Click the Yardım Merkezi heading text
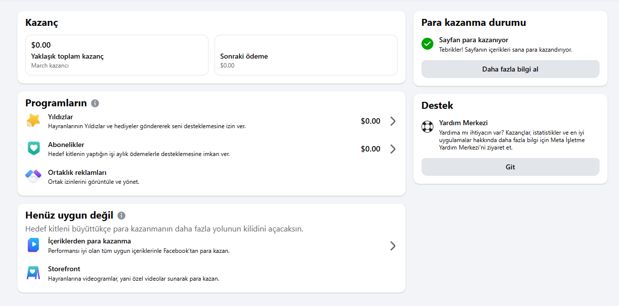This screenshot has height=306, width=619. click(463, 123)
